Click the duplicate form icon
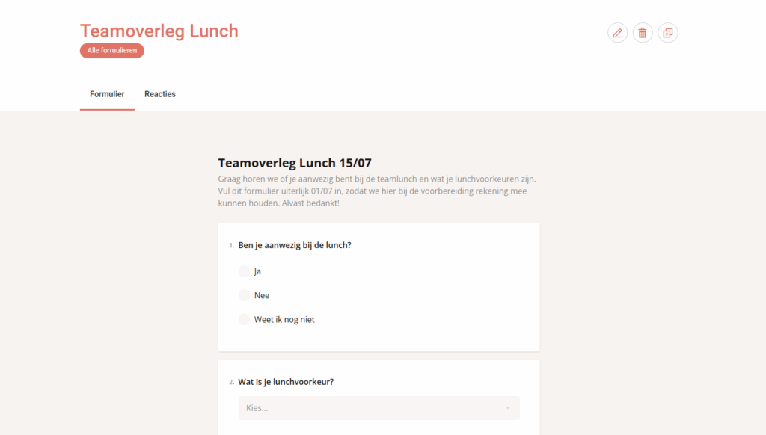 coord(668,33)
